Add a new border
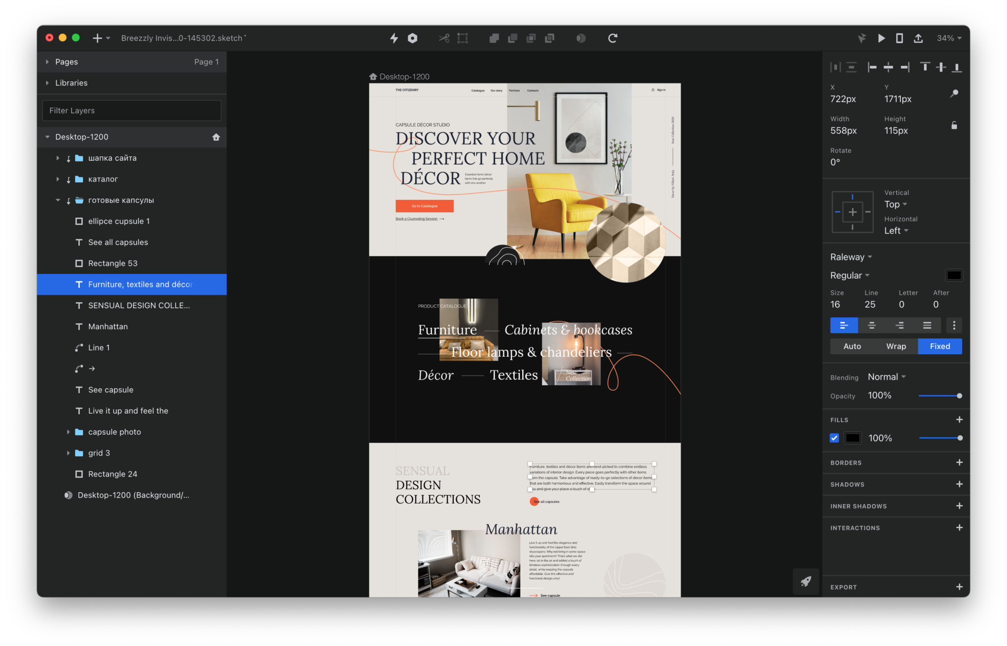 (x=959, y=462)
